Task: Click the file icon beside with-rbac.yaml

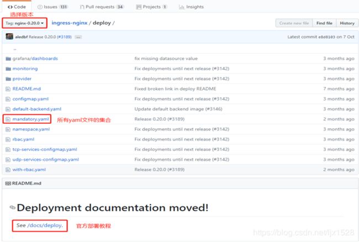Action: point(8,170)
